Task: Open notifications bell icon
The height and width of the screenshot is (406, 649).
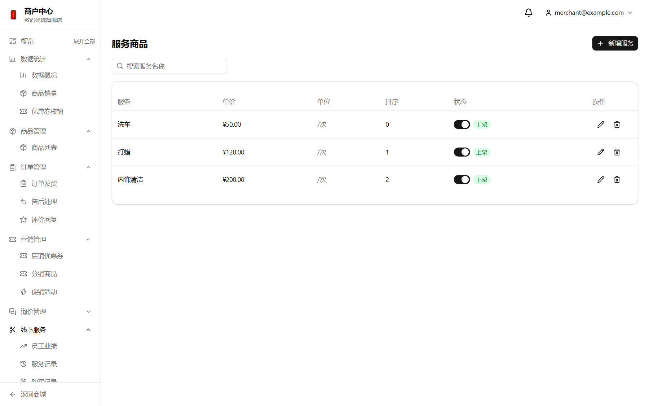Action: pyautogui.click(x=529, y=13)
